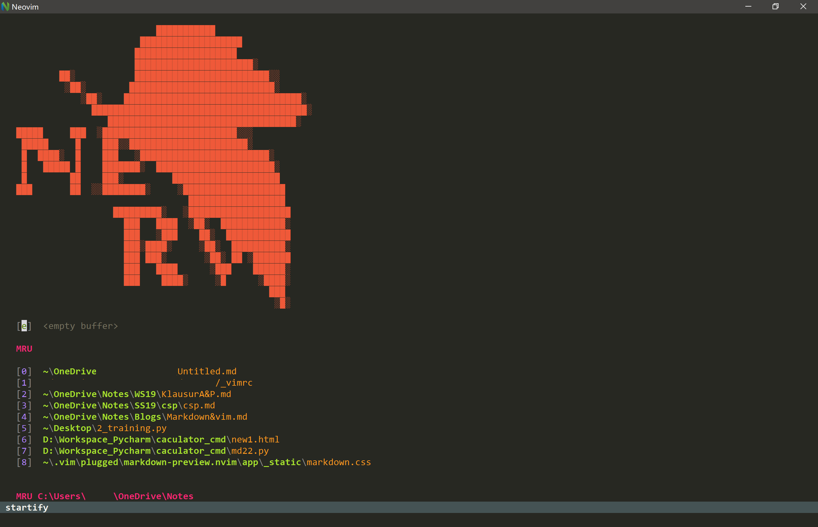Restore down the Neovim window
Viewport: 818px width, 527px height.
(x=776, y=7)
